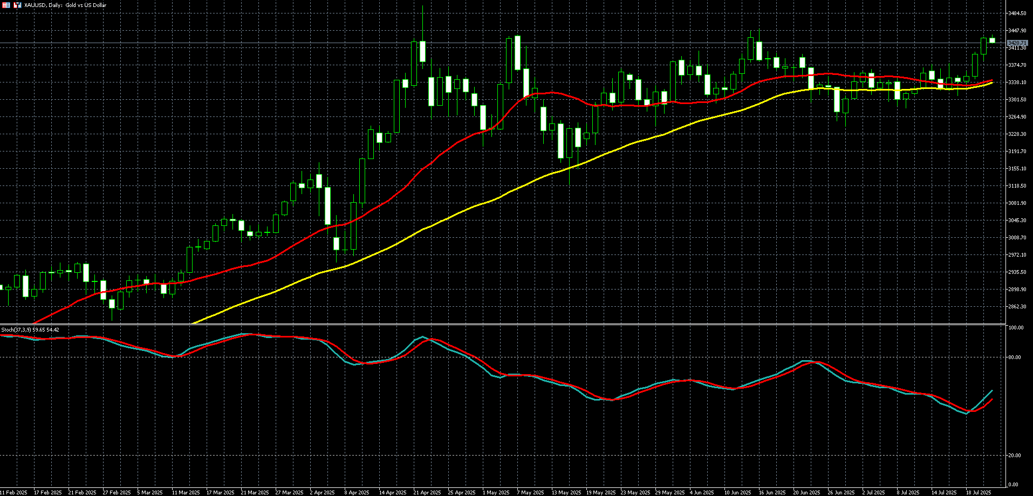The width and height of the screenshot is (1033, 496).
Task: Click the 2 Apr 2025 date label
Action: (323, 492)
